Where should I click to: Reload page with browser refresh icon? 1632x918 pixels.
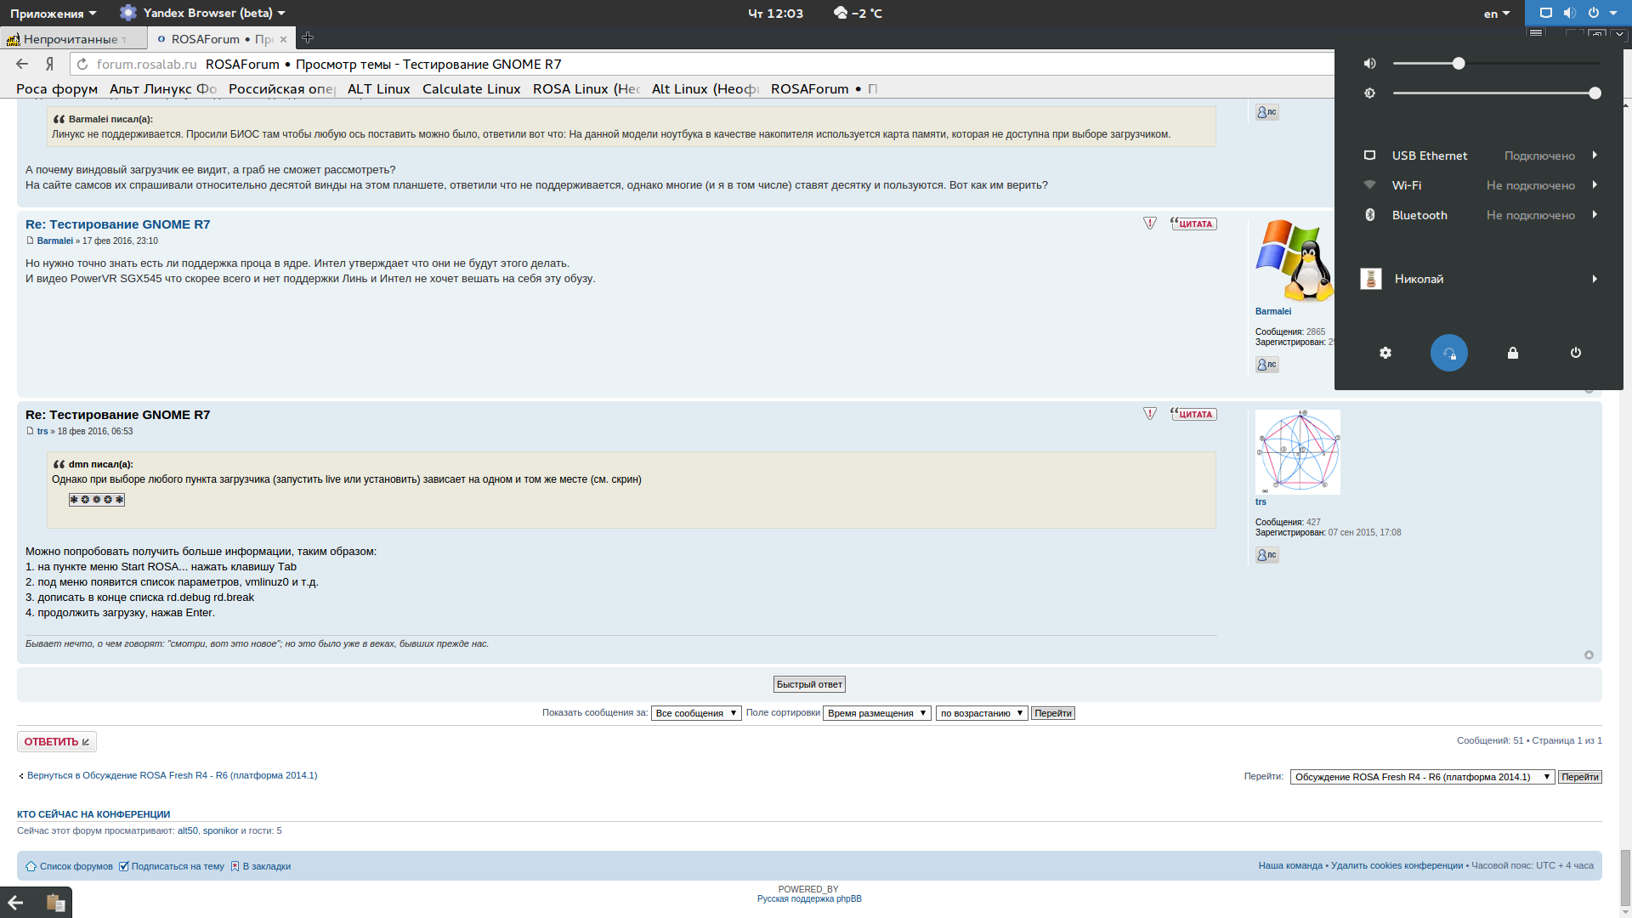[82, 64]
